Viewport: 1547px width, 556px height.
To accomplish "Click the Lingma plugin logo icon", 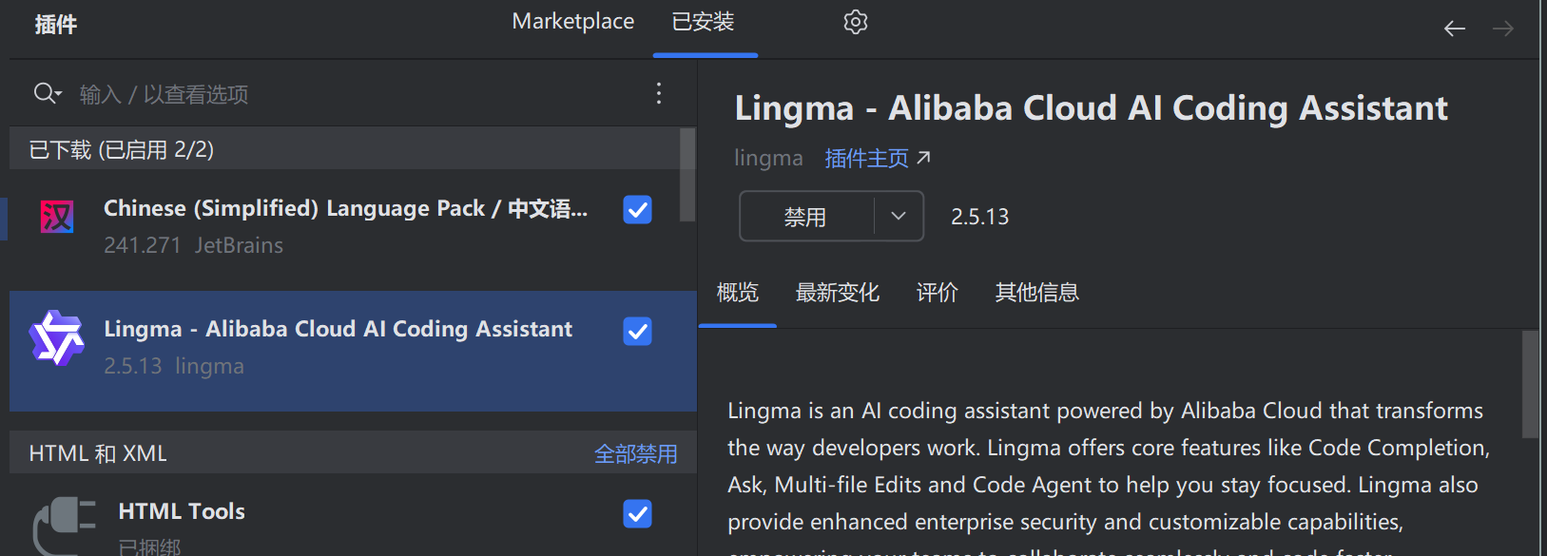I will click(x=57, y=337).
